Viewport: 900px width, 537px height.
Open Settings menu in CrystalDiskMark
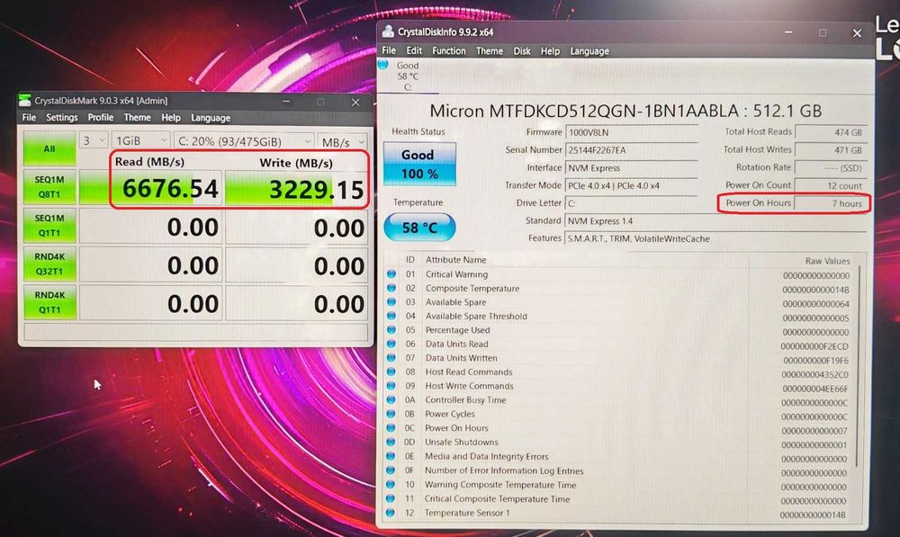tap(61, 118)
